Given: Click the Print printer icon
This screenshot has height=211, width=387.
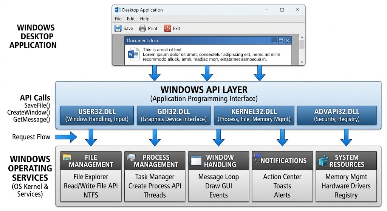Looking at the screenshot, I should pyautogui.click(x=142, y=28).
